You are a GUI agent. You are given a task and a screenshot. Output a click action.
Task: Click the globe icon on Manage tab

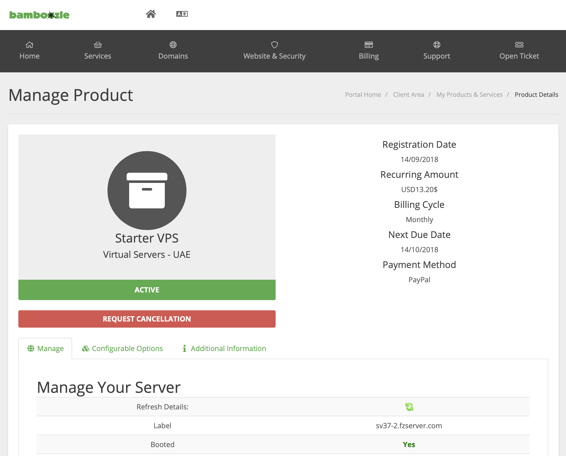tap(31, 348)
